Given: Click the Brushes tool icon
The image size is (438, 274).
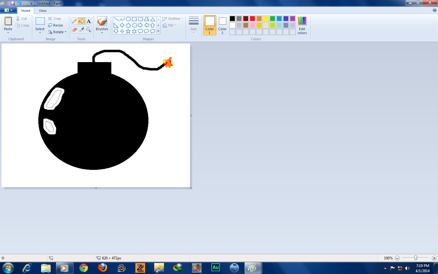Looking at the screenshot, I should [x=102, y=21].
